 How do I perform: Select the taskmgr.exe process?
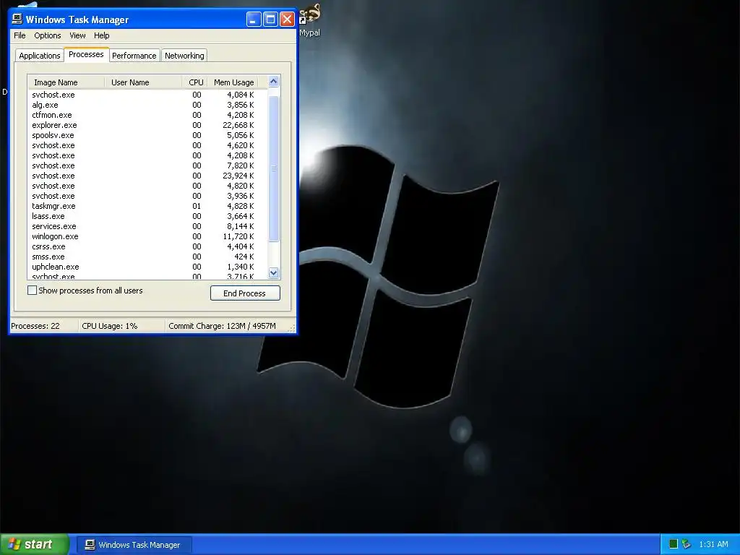point(147,206)
